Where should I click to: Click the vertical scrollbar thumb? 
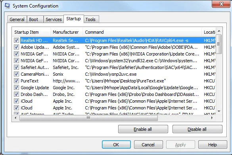click(219, 44)
